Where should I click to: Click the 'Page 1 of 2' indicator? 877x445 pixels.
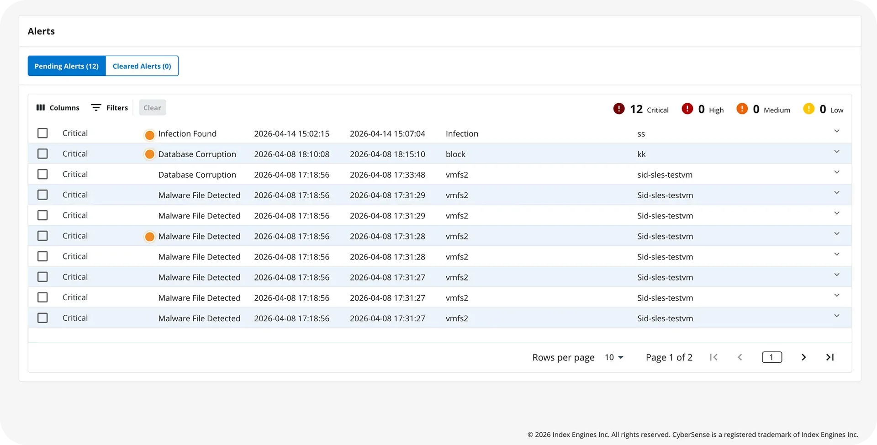669,357
